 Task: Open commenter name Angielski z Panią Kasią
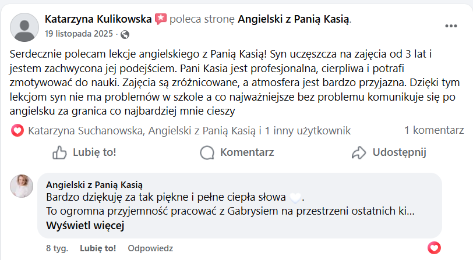pyautogui.click(x=94, y=185)
